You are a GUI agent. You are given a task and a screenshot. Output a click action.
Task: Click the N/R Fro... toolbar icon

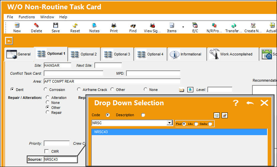click(214, 26)
